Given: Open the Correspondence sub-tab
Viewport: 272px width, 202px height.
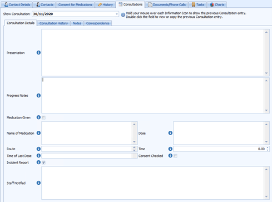Looking at the screenshot, I should pos(98,23).
